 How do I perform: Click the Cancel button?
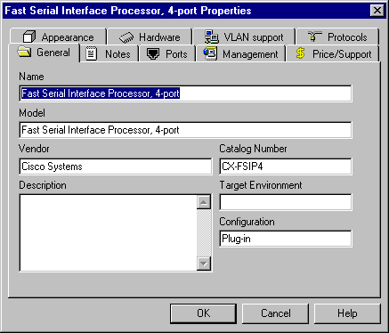[276, 313]
